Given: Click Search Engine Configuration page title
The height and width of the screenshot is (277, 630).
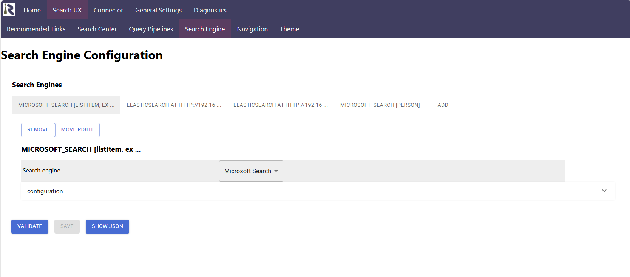Looking at the screenshot, I should (x=82, y=55).
